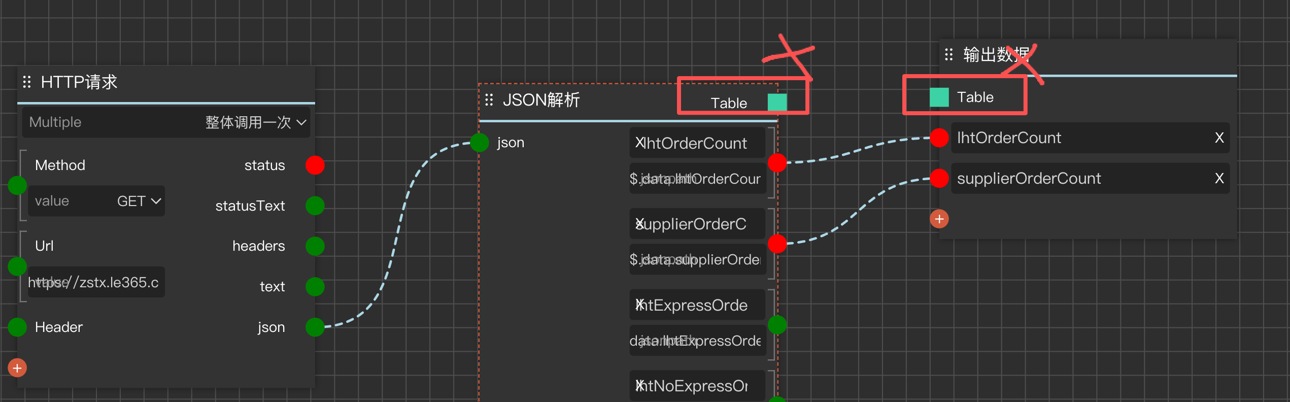Click the add port plus icon on HTTP请求 node
The height and width of the screenshot is (402, 1290).
[x=17, y=368]
